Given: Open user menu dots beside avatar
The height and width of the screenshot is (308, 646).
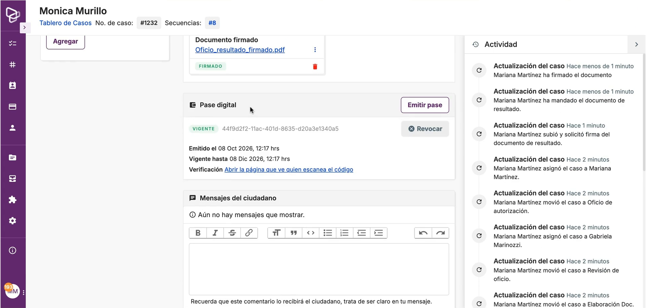Looking at the screenshot, I should [x=24, y=293].
